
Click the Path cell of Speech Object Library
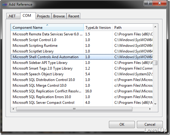pos(134,74)
